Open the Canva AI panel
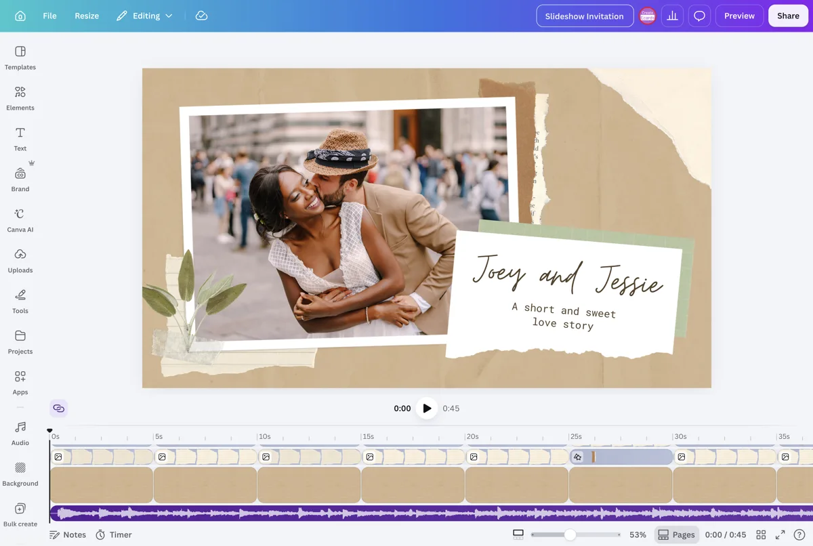 click(x=20, y=220)
